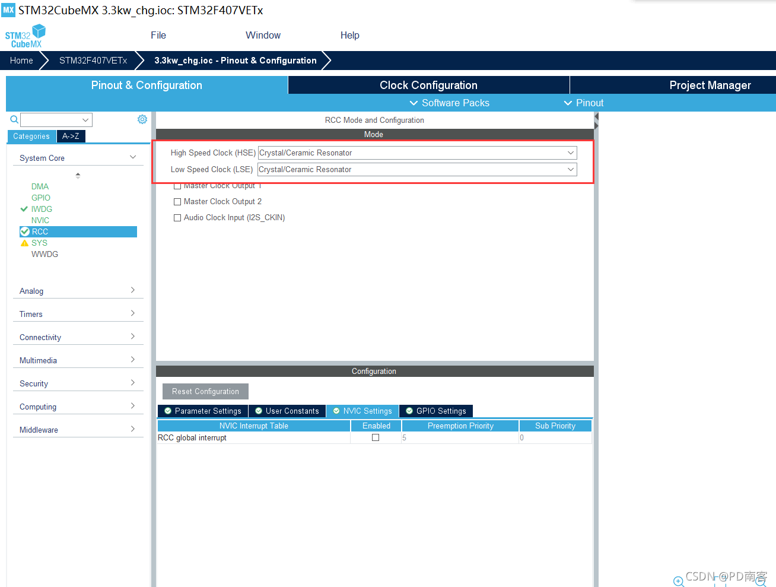Expand the Connectivity category
The image size is (776, 587).
78,337
